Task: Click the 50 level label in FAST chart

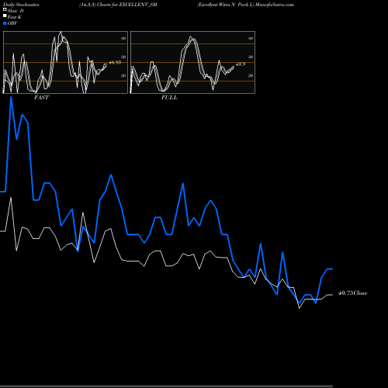Action: pyautogui.click(x=123, y=57)
